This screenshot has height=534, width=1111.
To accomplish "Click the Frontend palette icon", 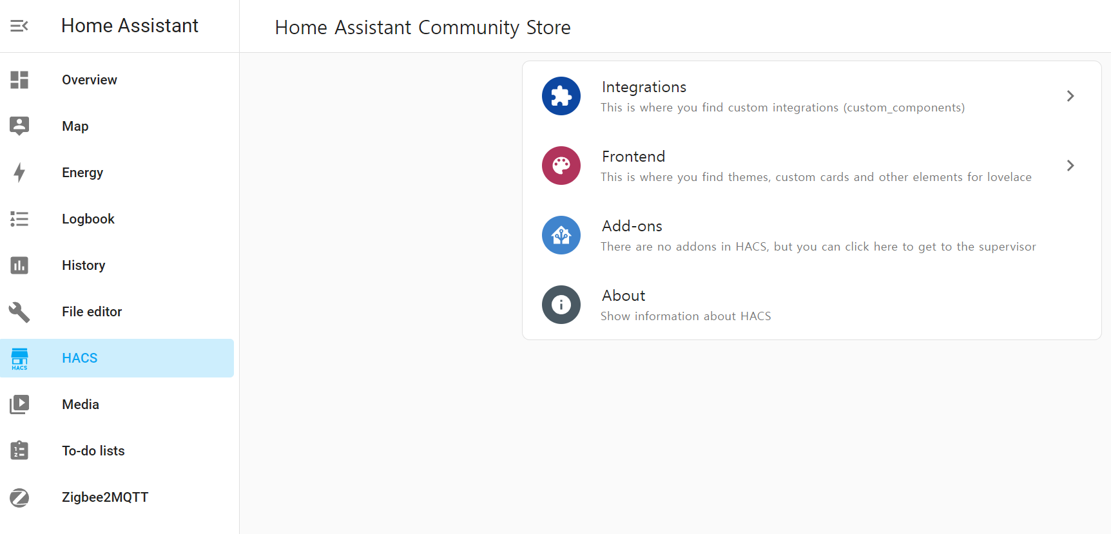I will click(561, 166).
